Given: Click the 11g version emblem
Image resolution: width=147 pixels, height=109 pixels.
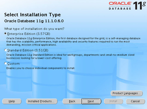Looking at the screenshot, I should [x=140, y=5].
